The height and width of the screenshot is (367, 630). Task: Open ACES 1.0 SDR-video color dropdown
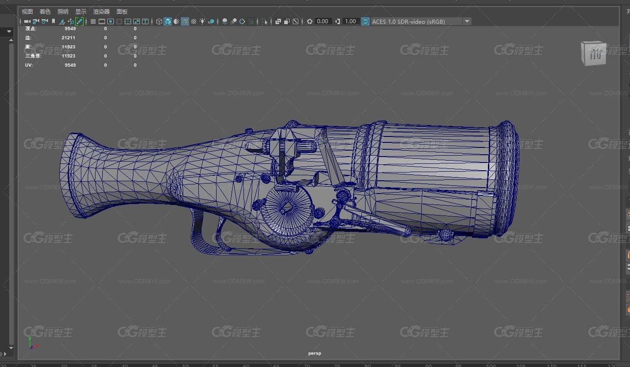click(x=467, y=21)
